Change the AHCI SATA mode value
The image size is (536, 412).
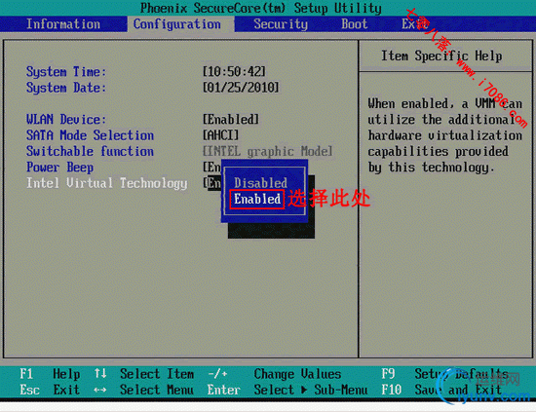[221, 135]
